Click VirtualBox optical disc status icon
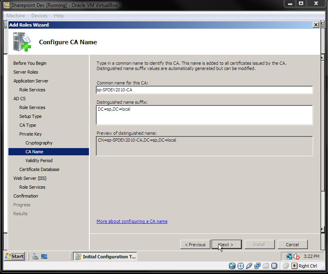Screen dimensions: 328x274 241,266
